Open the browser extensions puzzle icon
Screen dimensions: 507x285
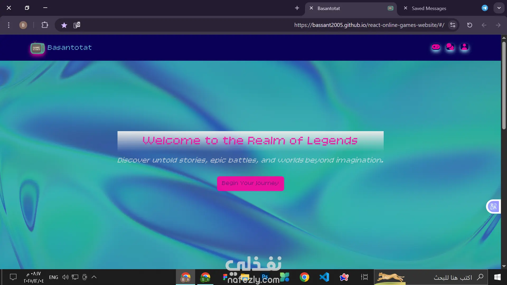(45, 25)
